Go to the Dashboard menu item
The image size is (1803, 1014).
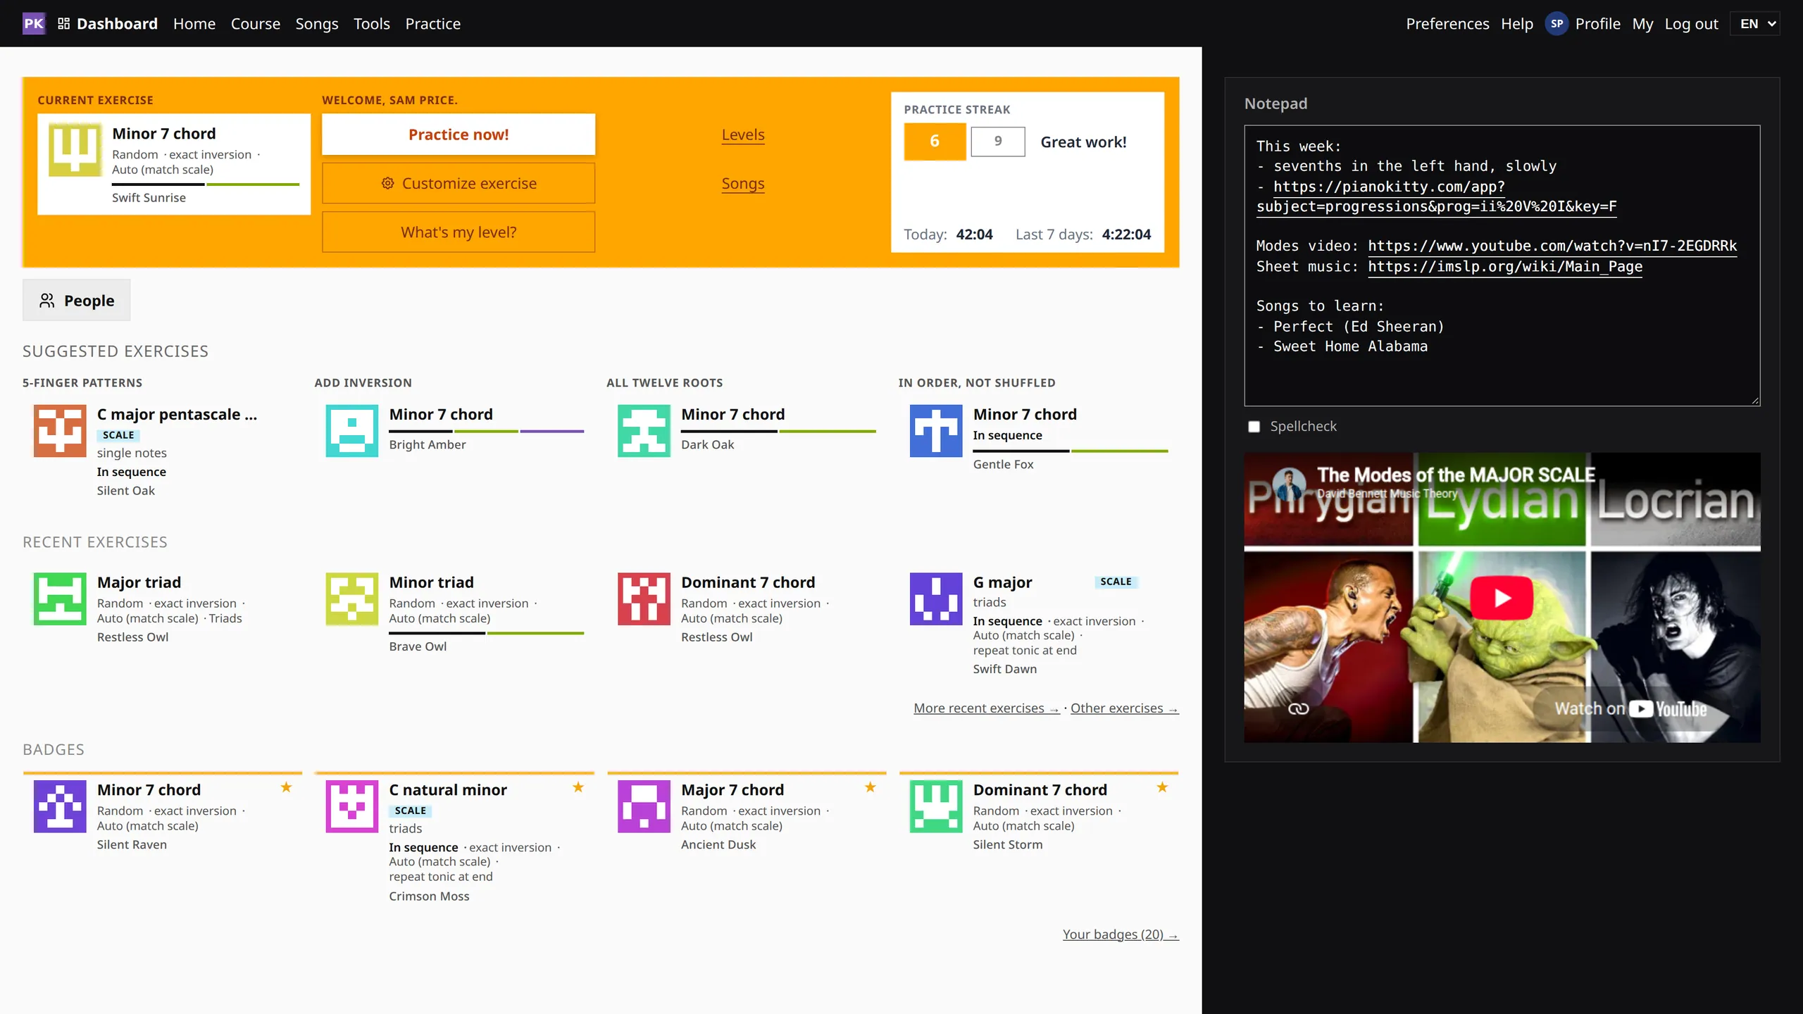(x=108, y=23)
